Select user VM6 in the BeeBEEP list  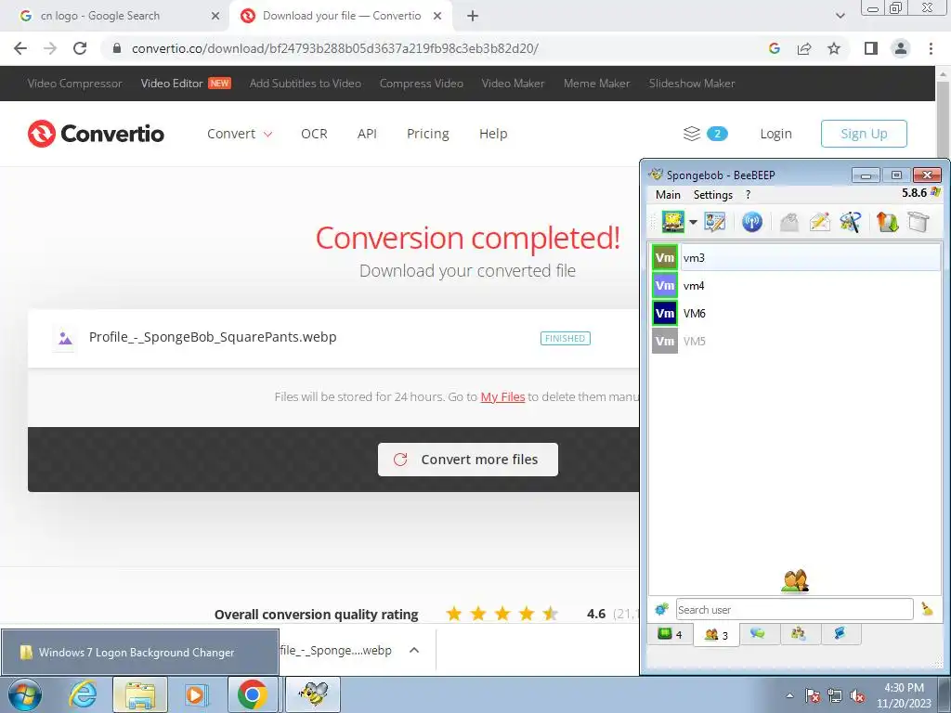pyautogui.click(x=796, y=314)
